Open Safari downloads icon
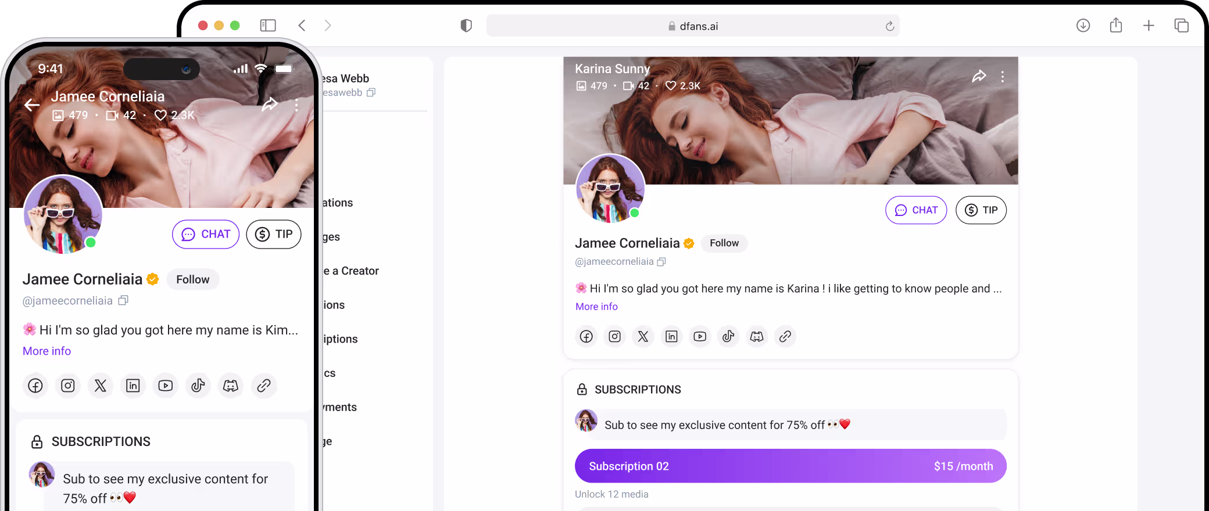The width and height of the screenshot is (1209, 511). pyautogui.click(x=1083, y=26)
